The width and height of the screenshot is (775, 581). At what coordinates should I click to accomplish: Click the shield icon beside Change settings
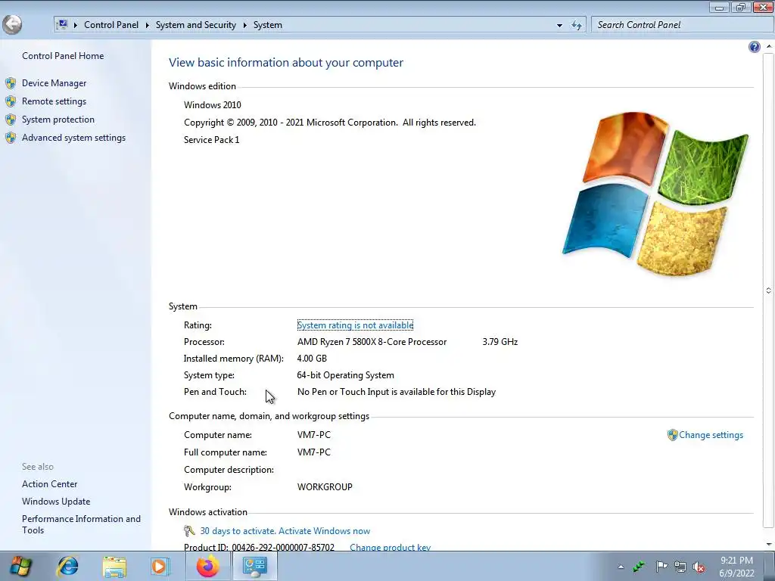pyautogui.click(x=672, y=435)
